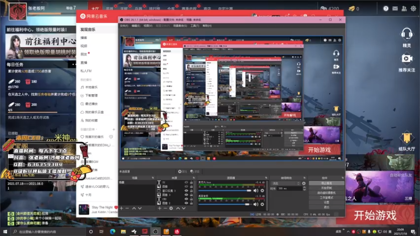The width and height of the screenshot is (420, 236).
Task: Toggle lock on 图像 2 source
Action: point(191,203)
